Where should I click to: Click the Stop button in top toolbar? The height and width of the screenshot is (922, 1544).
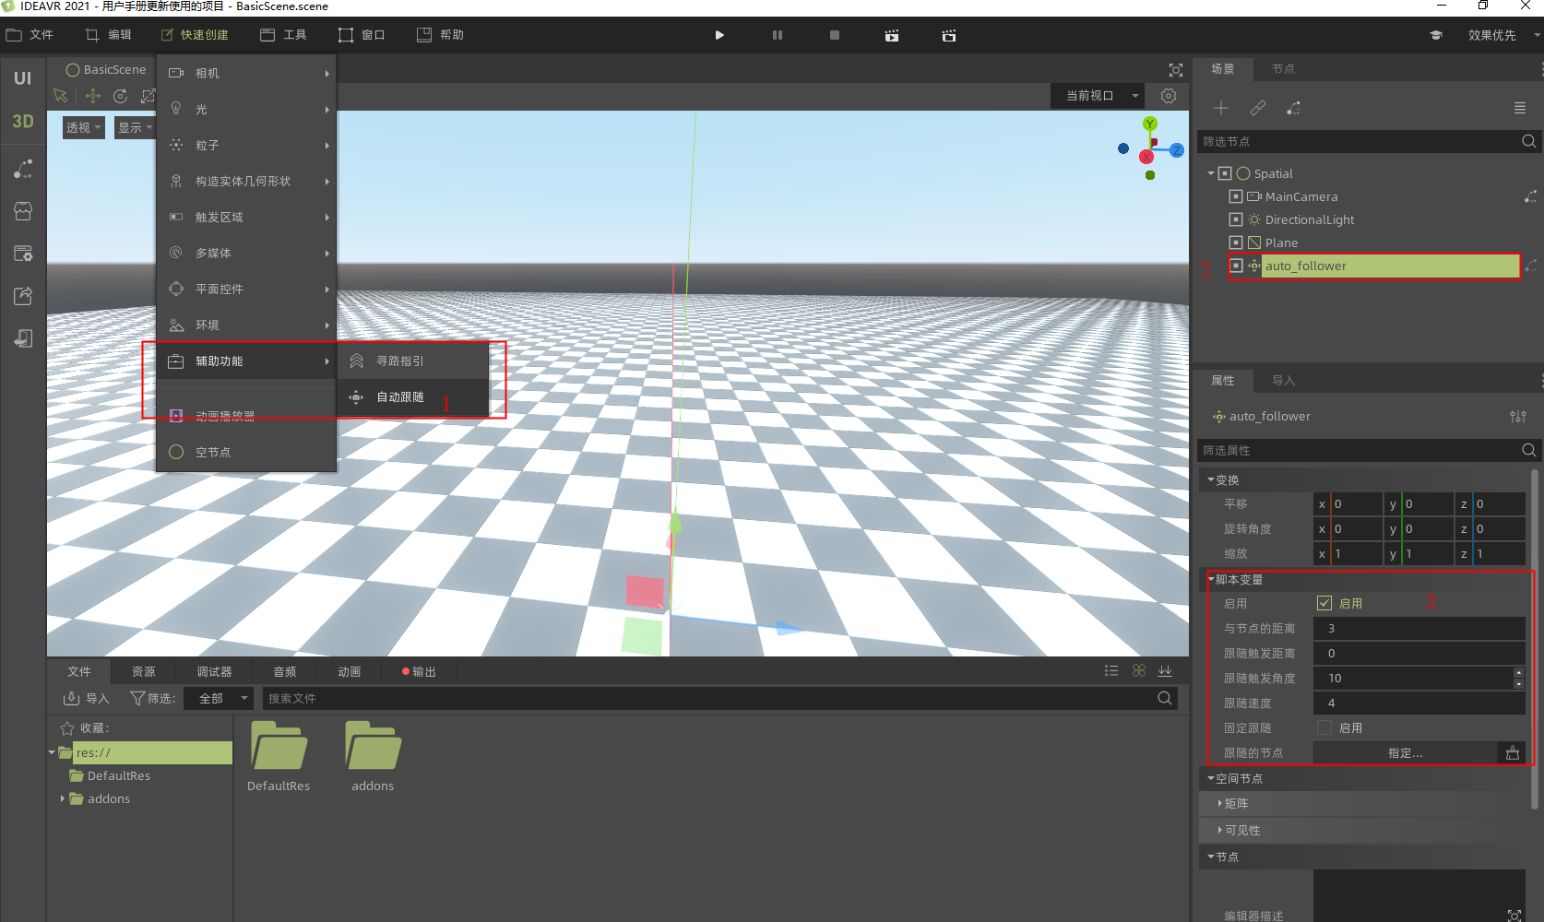point(835,35)
